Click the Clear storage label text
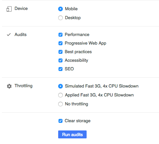Screen dimensions: 159x144 (x=78, y=121)
